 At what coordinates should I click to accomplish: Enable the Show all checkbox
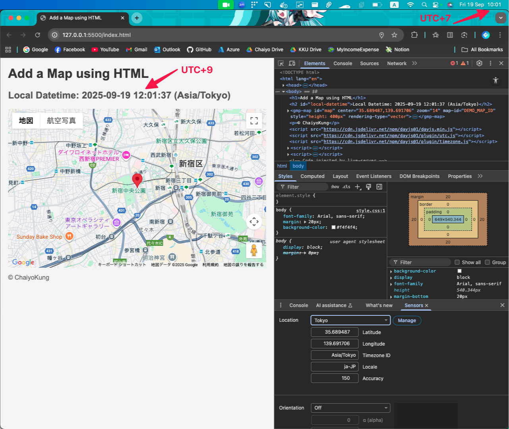click(x=457, y=262)
